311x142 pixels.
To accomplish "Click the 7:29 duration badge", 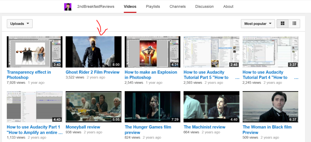I will (175, 120).
